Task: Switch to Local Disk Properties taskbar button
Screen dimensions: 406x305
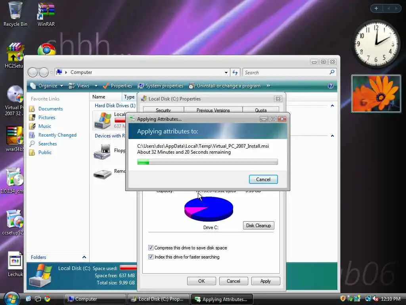Action: [x=159, y=299]
